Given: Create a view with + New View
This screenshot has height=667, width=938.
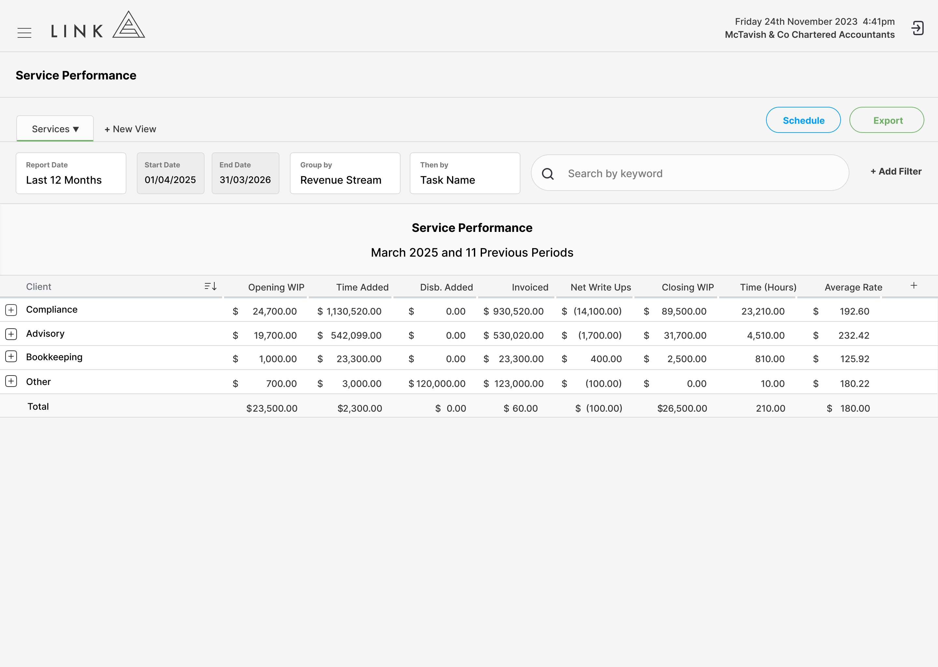Looking at the screenshot, I should [130, 129].
